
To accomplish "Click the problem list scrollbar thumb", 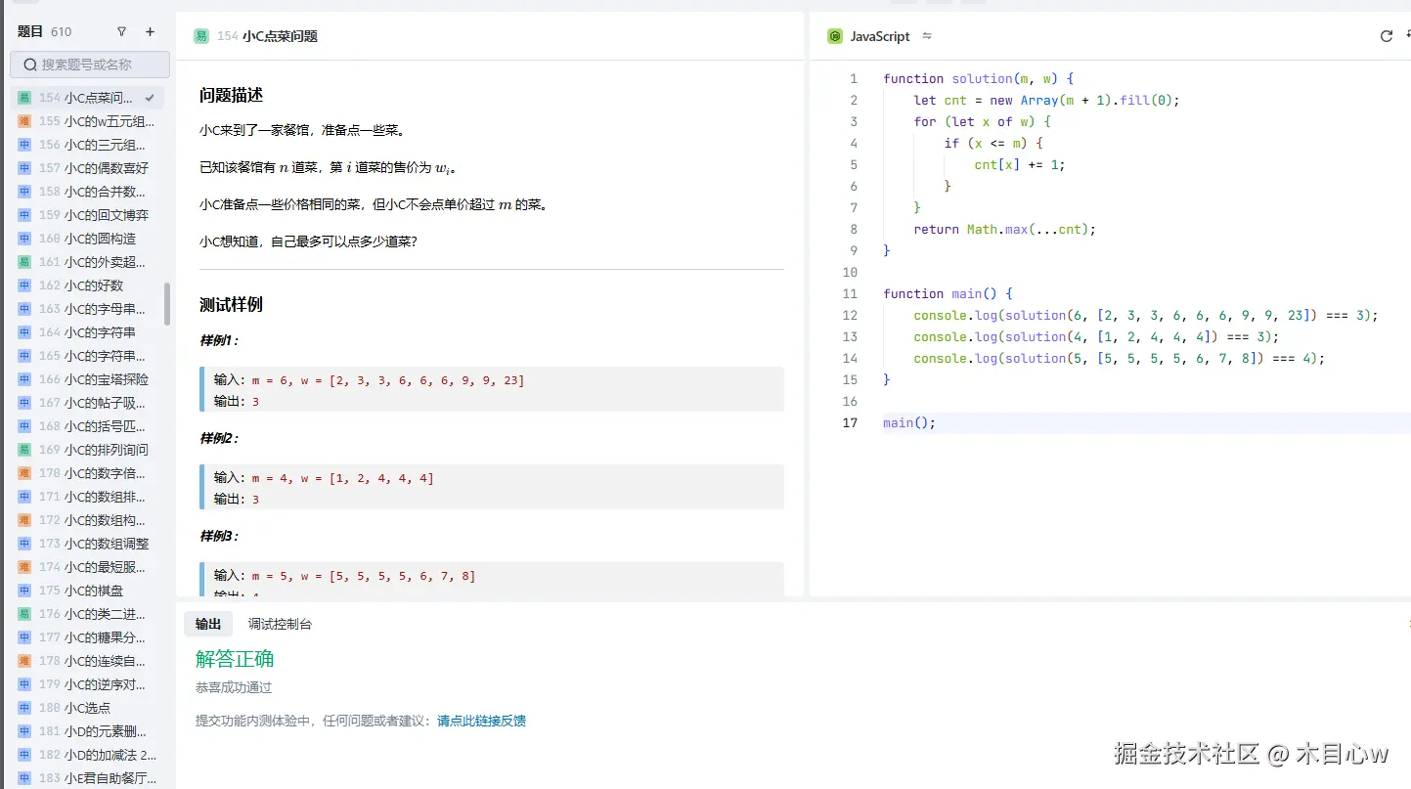I will (x=167, y=304).
